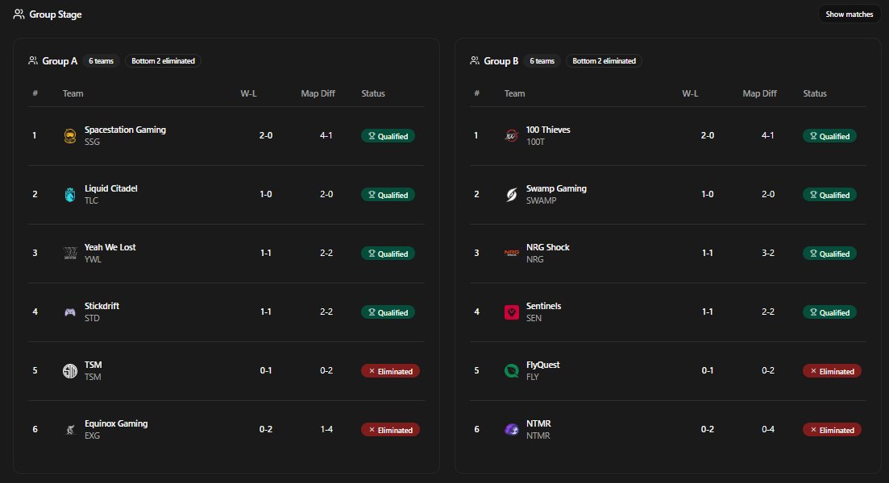
Task: Click NRG Shock's 3-2 map diff
Action: [x=768, y=253]
